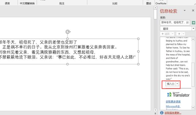Click the text line 不禁簌簌地流下眼泪
Viewport: 196px width, 115px height.
[68, 57]
